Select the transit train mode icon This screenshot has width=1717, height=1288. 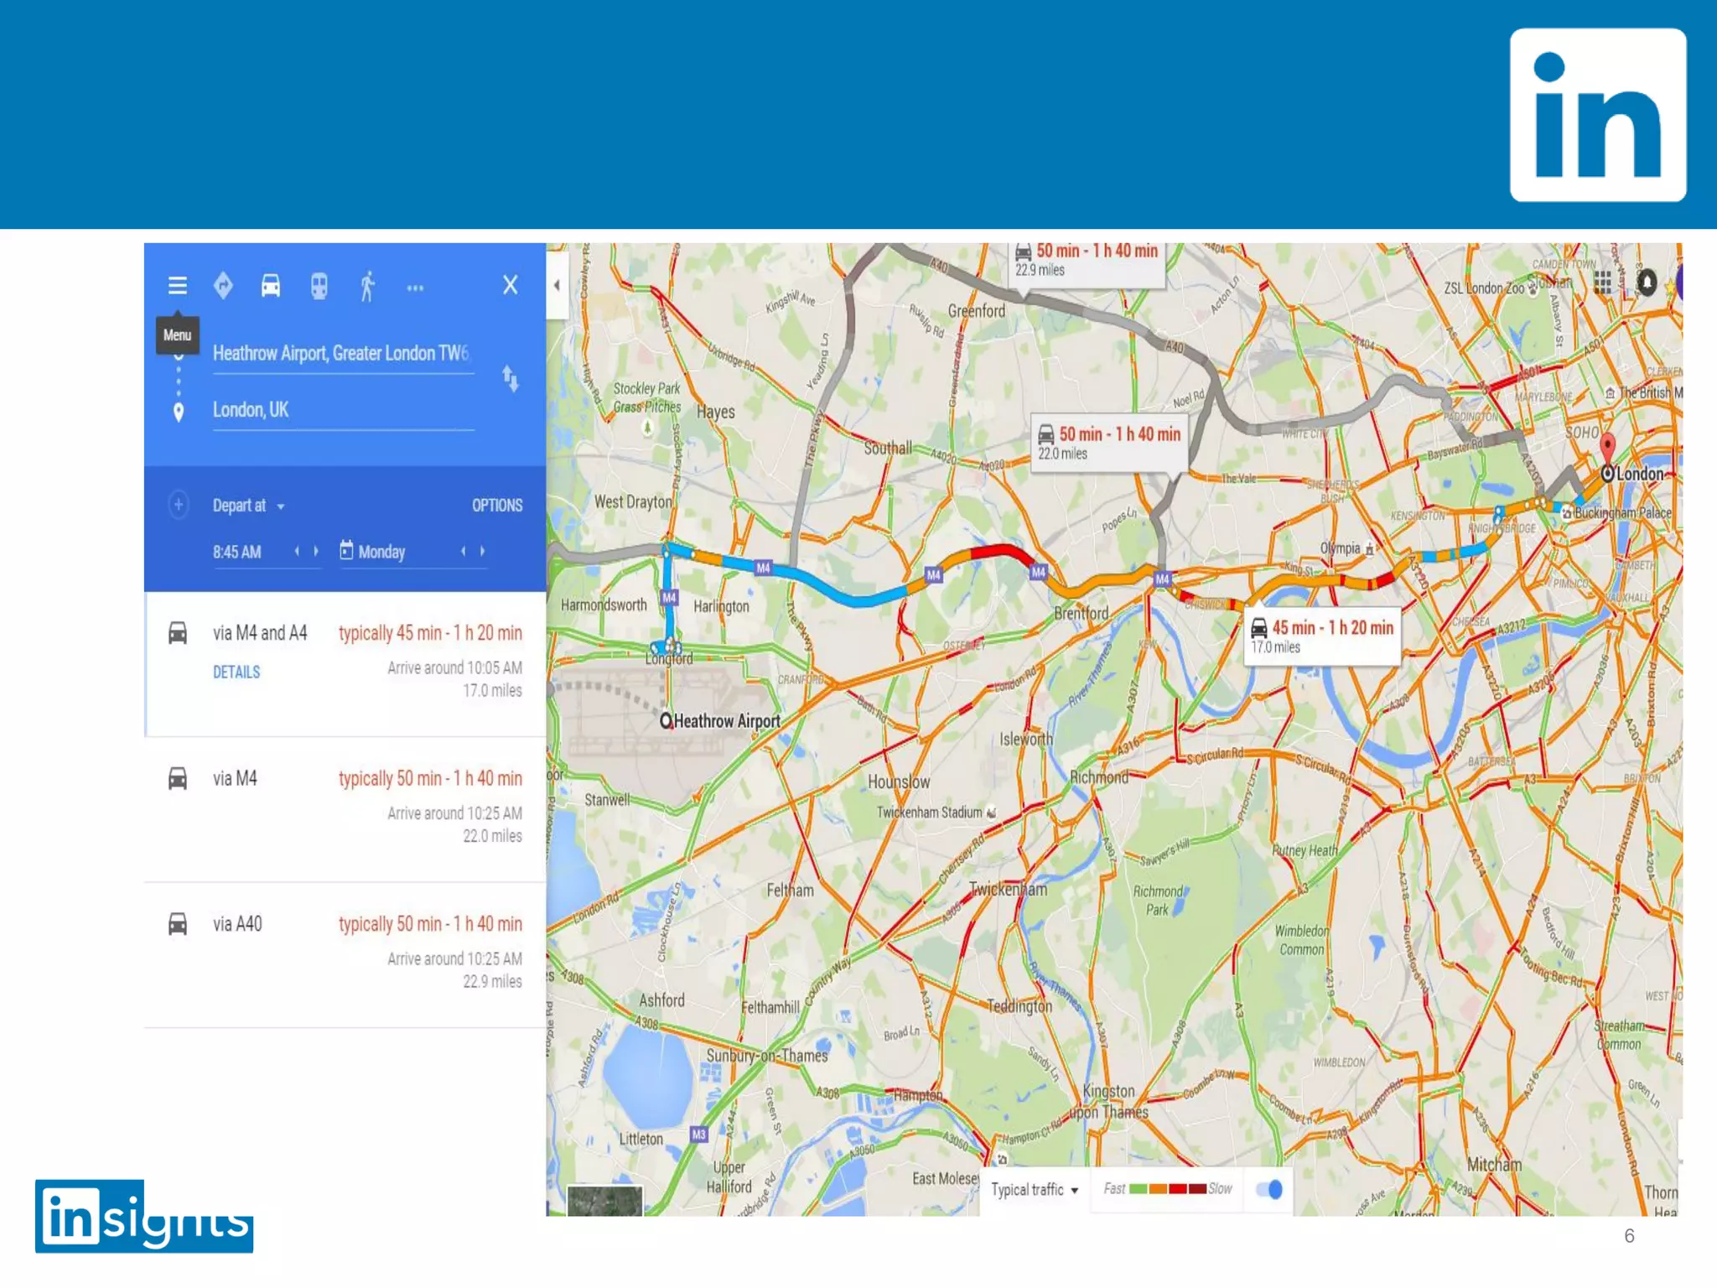tap(319, 286)
